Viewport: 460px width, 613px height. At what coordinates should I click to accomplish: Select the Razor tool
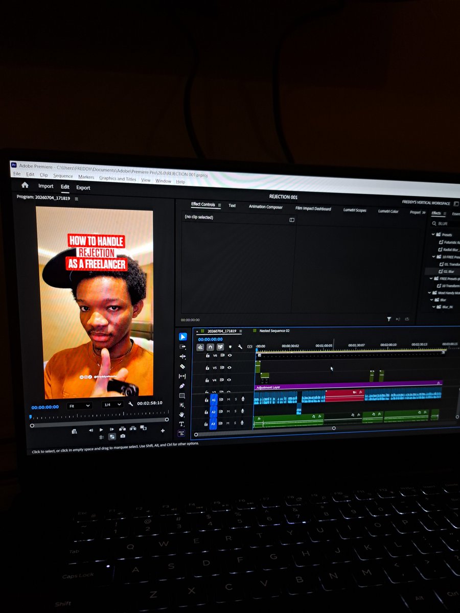(182, 366)
